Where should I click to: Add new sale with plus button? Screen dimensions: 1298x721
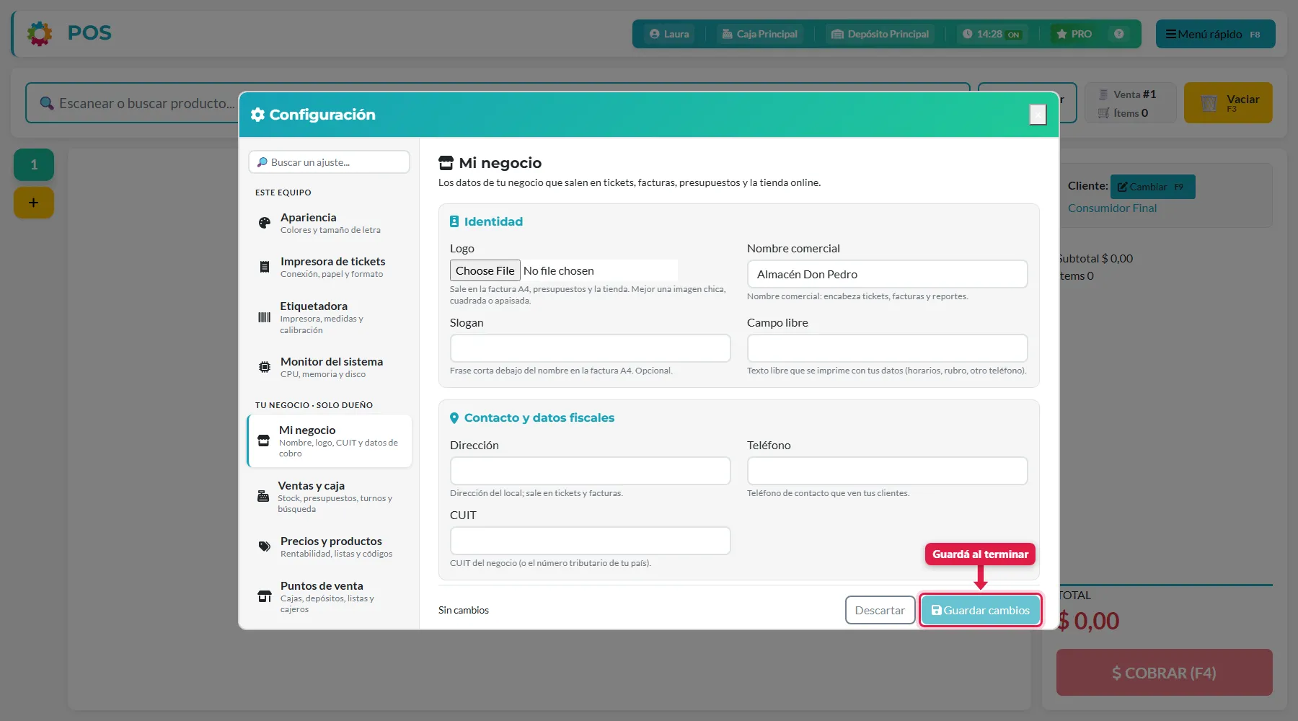tap(34, 203)
